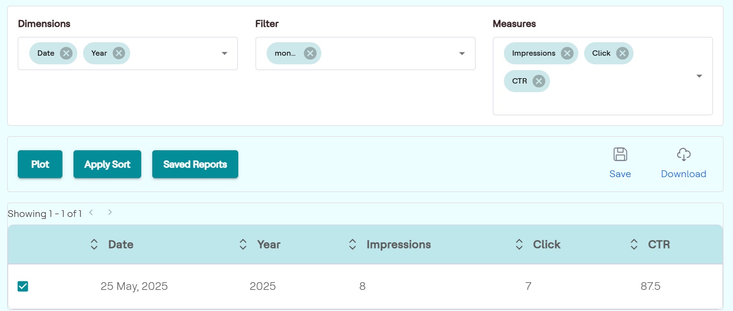This screenshot has width=733, height=311.
Task: Remove the Year dimension chip
Action: 119,53
